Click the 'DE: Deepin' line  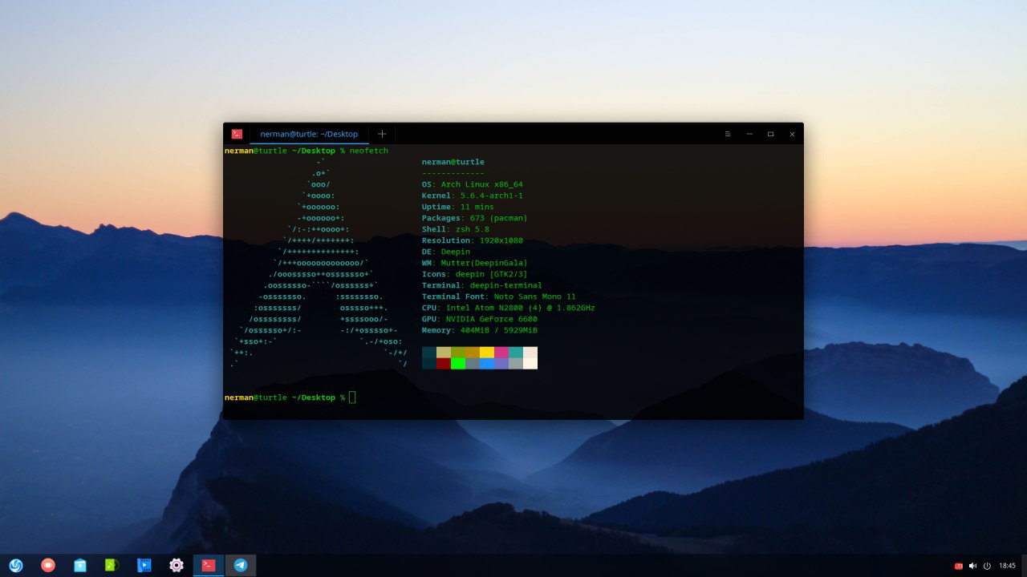pos(446,252)
